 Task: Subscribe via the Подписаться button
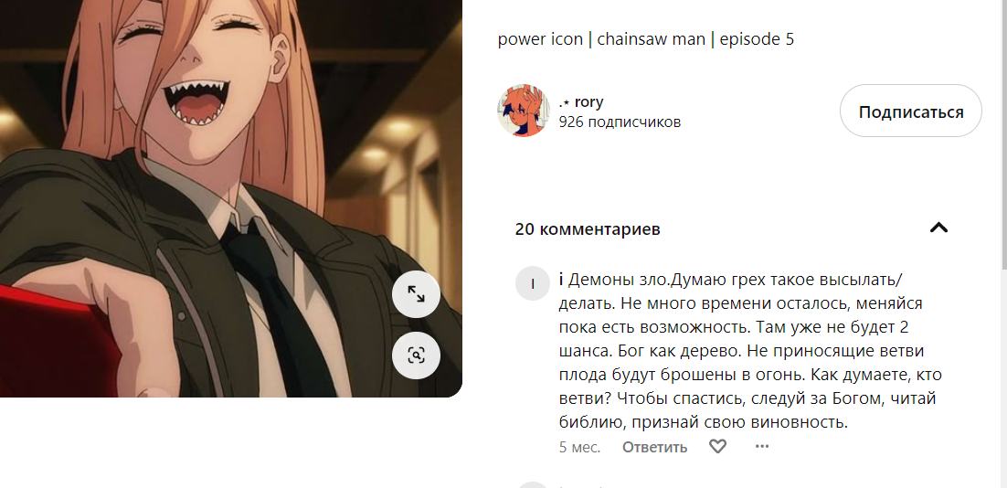(911, 111)
